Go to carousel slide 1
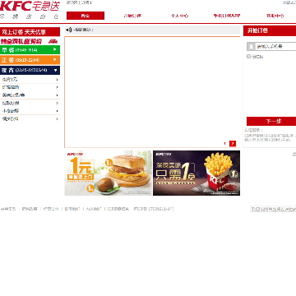This screenshot has height=296, width=296. click(x=224, y=143)
